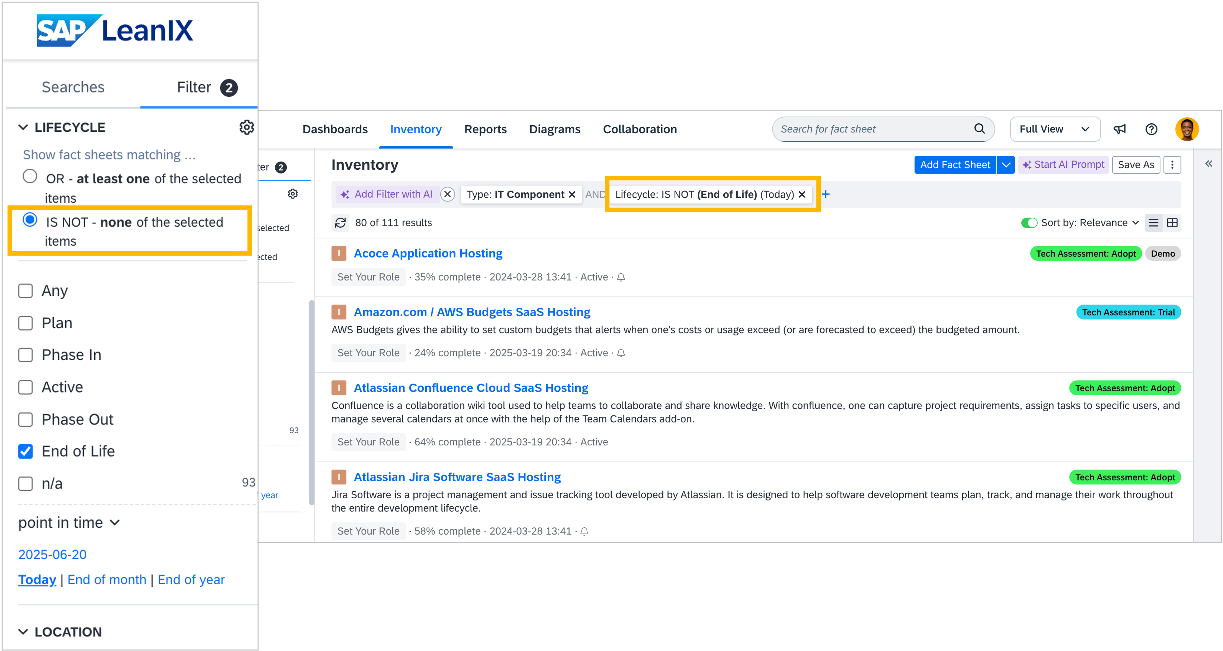Click the SAP LeanIX logo
Screen dimensions: 1223x651
(115, 30)
